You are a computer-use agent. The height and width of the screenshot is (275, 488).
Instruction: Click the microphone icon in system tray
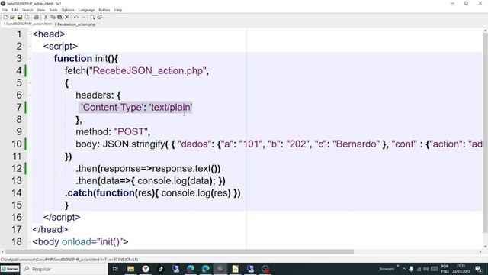coord(411,269)
